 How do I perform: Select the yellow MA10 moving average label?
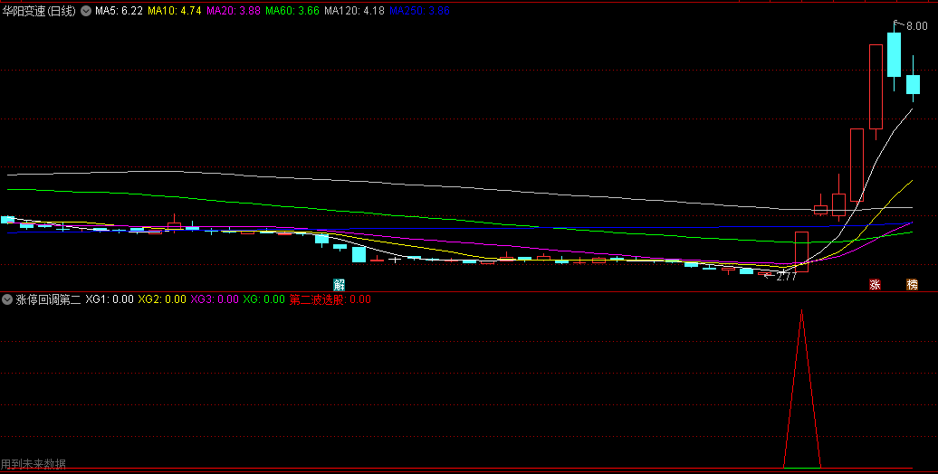[x=174, y=12]
